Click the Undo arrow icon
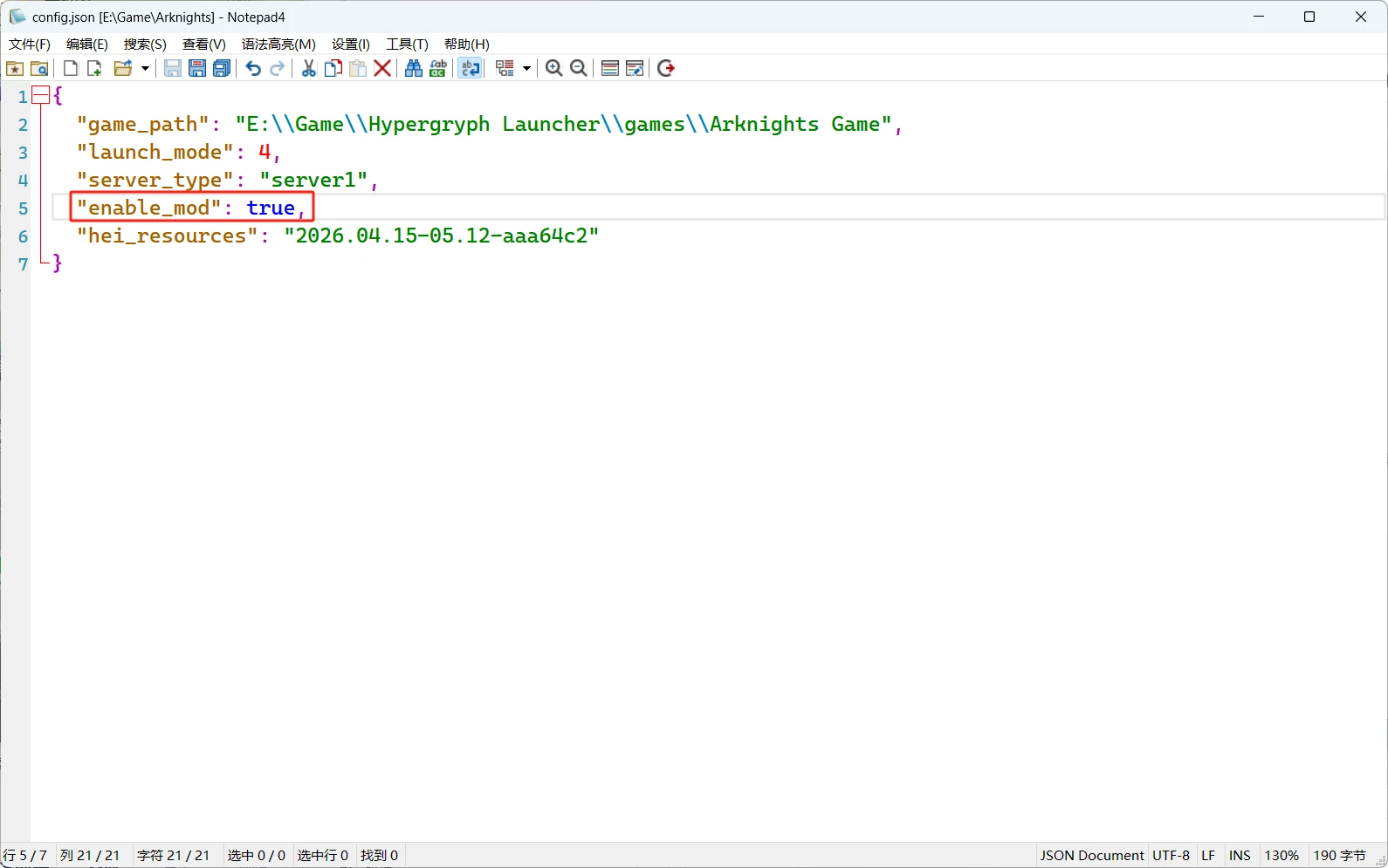Screen dimensions: 1388x868 (x=253, y=68)
